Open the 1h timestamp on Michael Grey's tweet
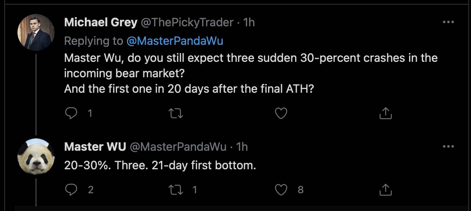The width and height of the screenshot is (471, 211). coord(248,22)
